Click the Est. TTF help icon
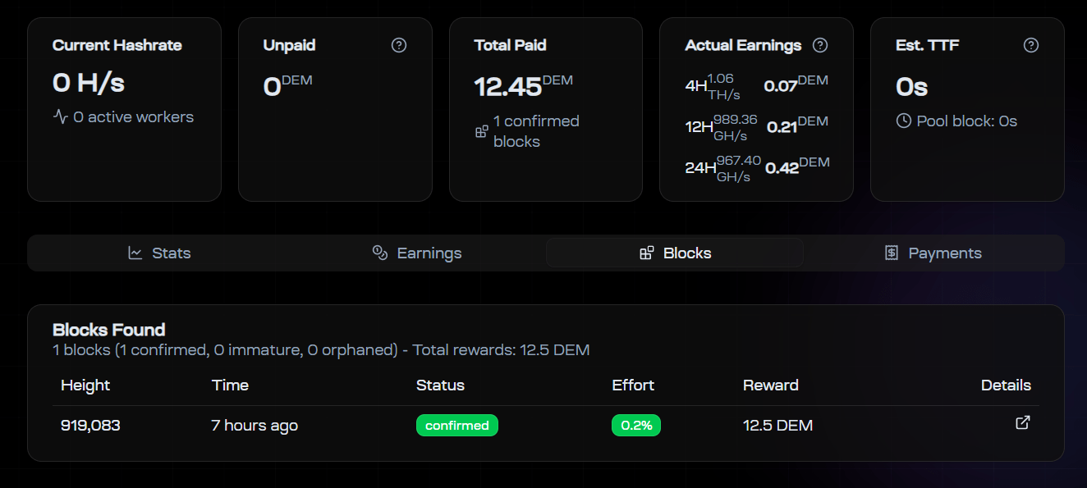This screenshot has height=488, width=1087. [1031, 45]
